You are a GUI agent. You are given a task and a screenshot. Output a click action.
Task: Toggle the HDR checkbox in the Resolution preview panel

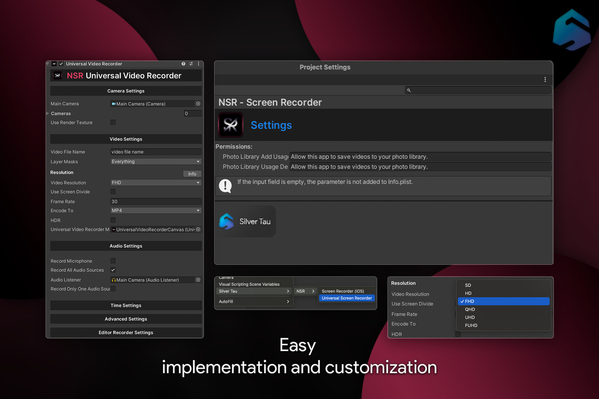[458, 334]
